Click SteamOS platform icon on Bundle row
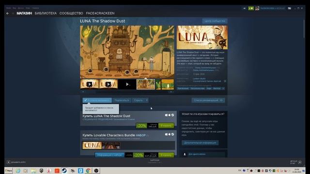 point(172,134)
